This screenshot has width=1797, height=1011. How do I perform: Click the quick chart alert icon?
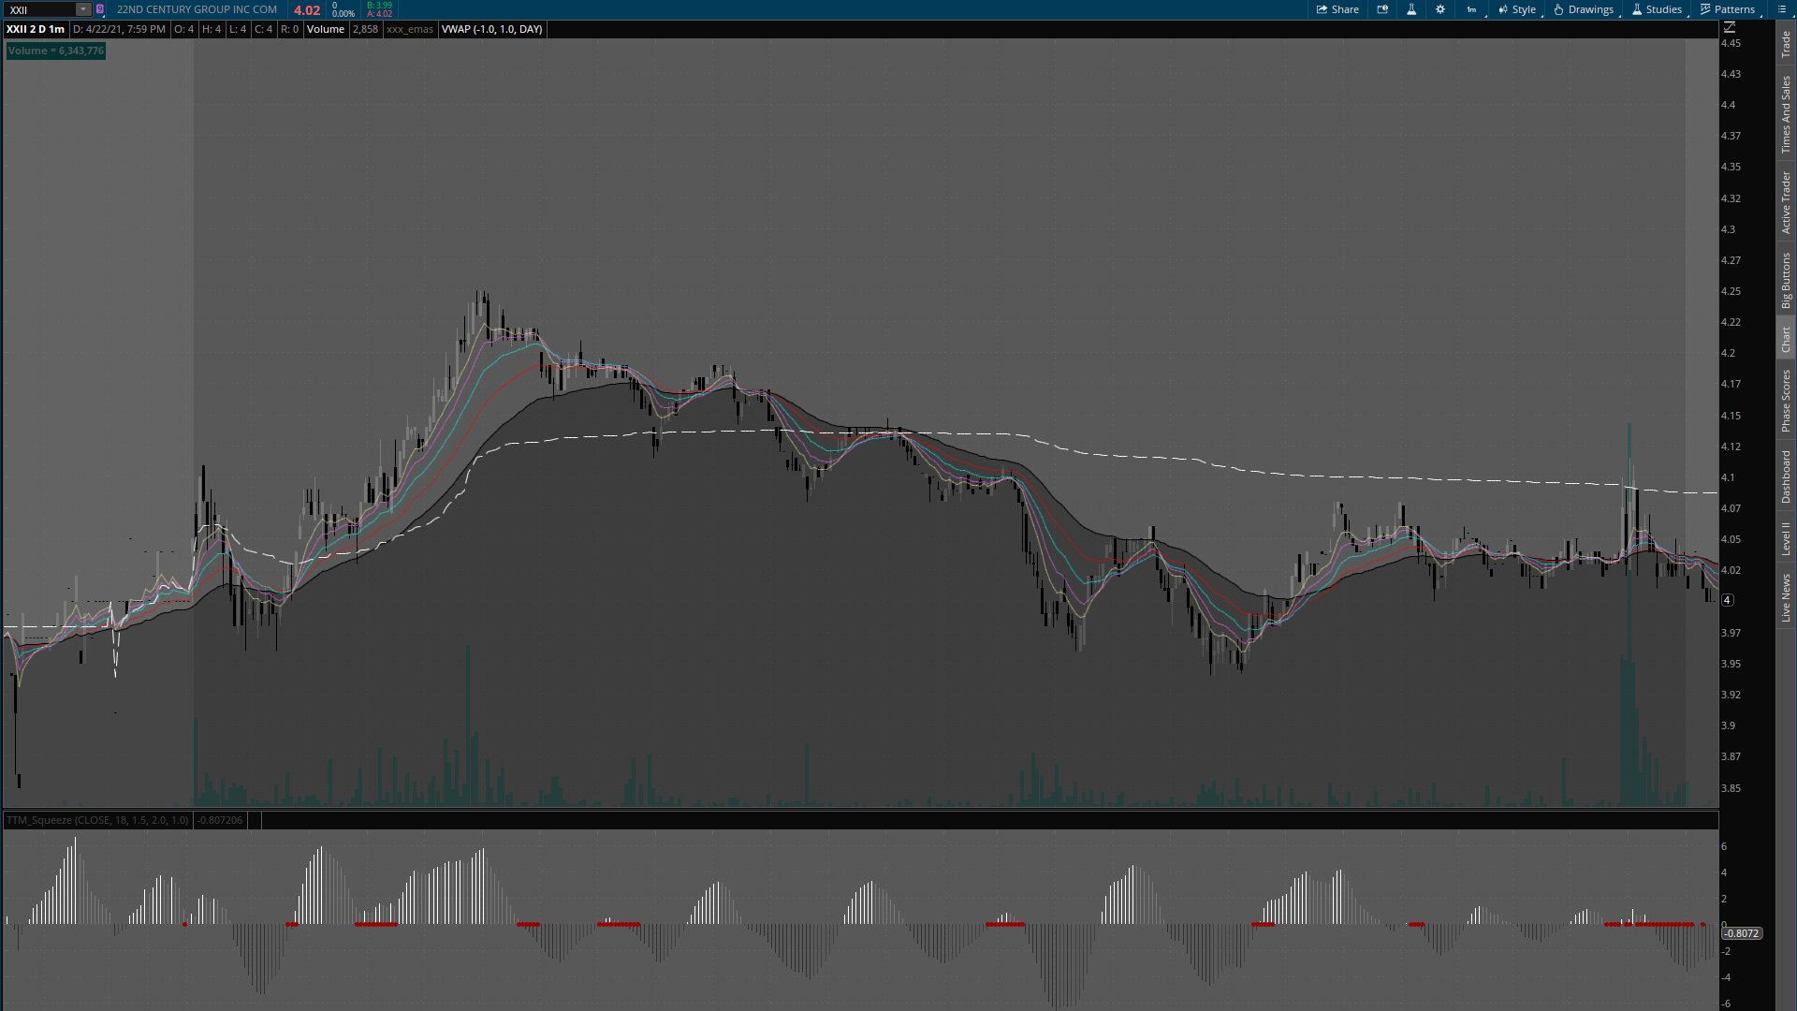(x=1382, y=9)
